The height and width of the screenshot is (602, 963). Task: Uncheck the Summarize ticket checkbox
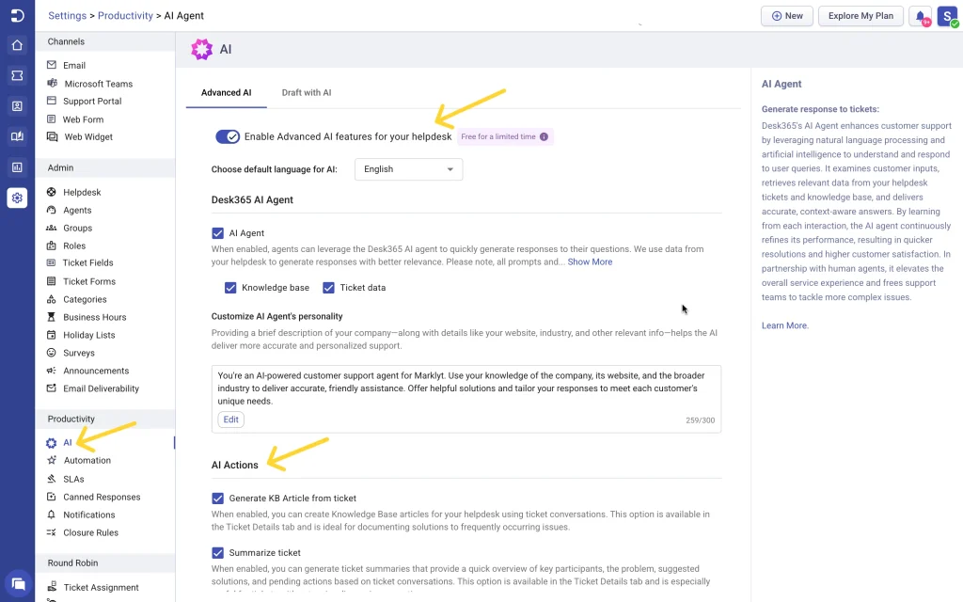[217, 553]
